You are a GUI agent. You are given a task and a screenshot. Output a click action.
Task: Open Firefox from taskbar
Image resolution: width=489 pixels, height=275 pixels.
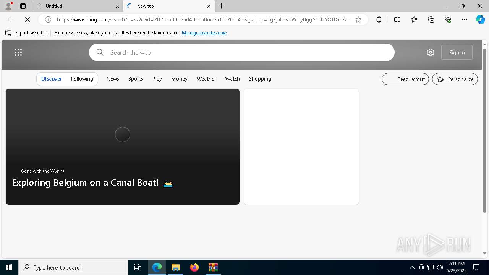click(x=194, y=267)
